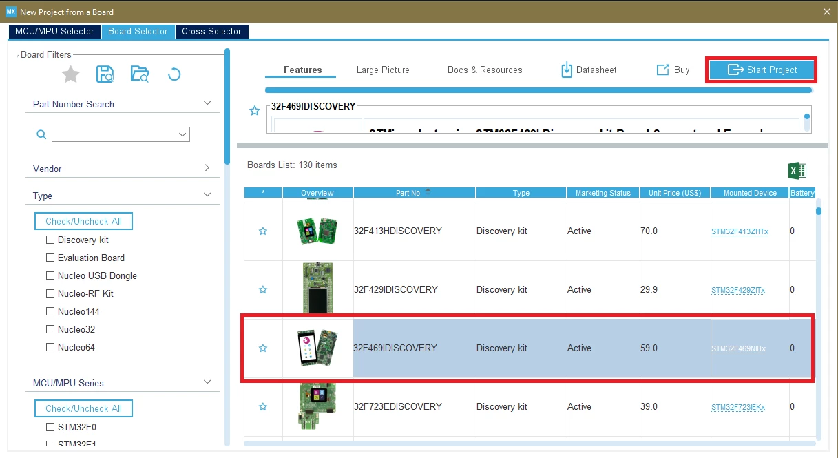838x458 pixels.
Task: Check the Nucleo-RF Kit filter
Action: pyautogui.click(x=50, y=293)
